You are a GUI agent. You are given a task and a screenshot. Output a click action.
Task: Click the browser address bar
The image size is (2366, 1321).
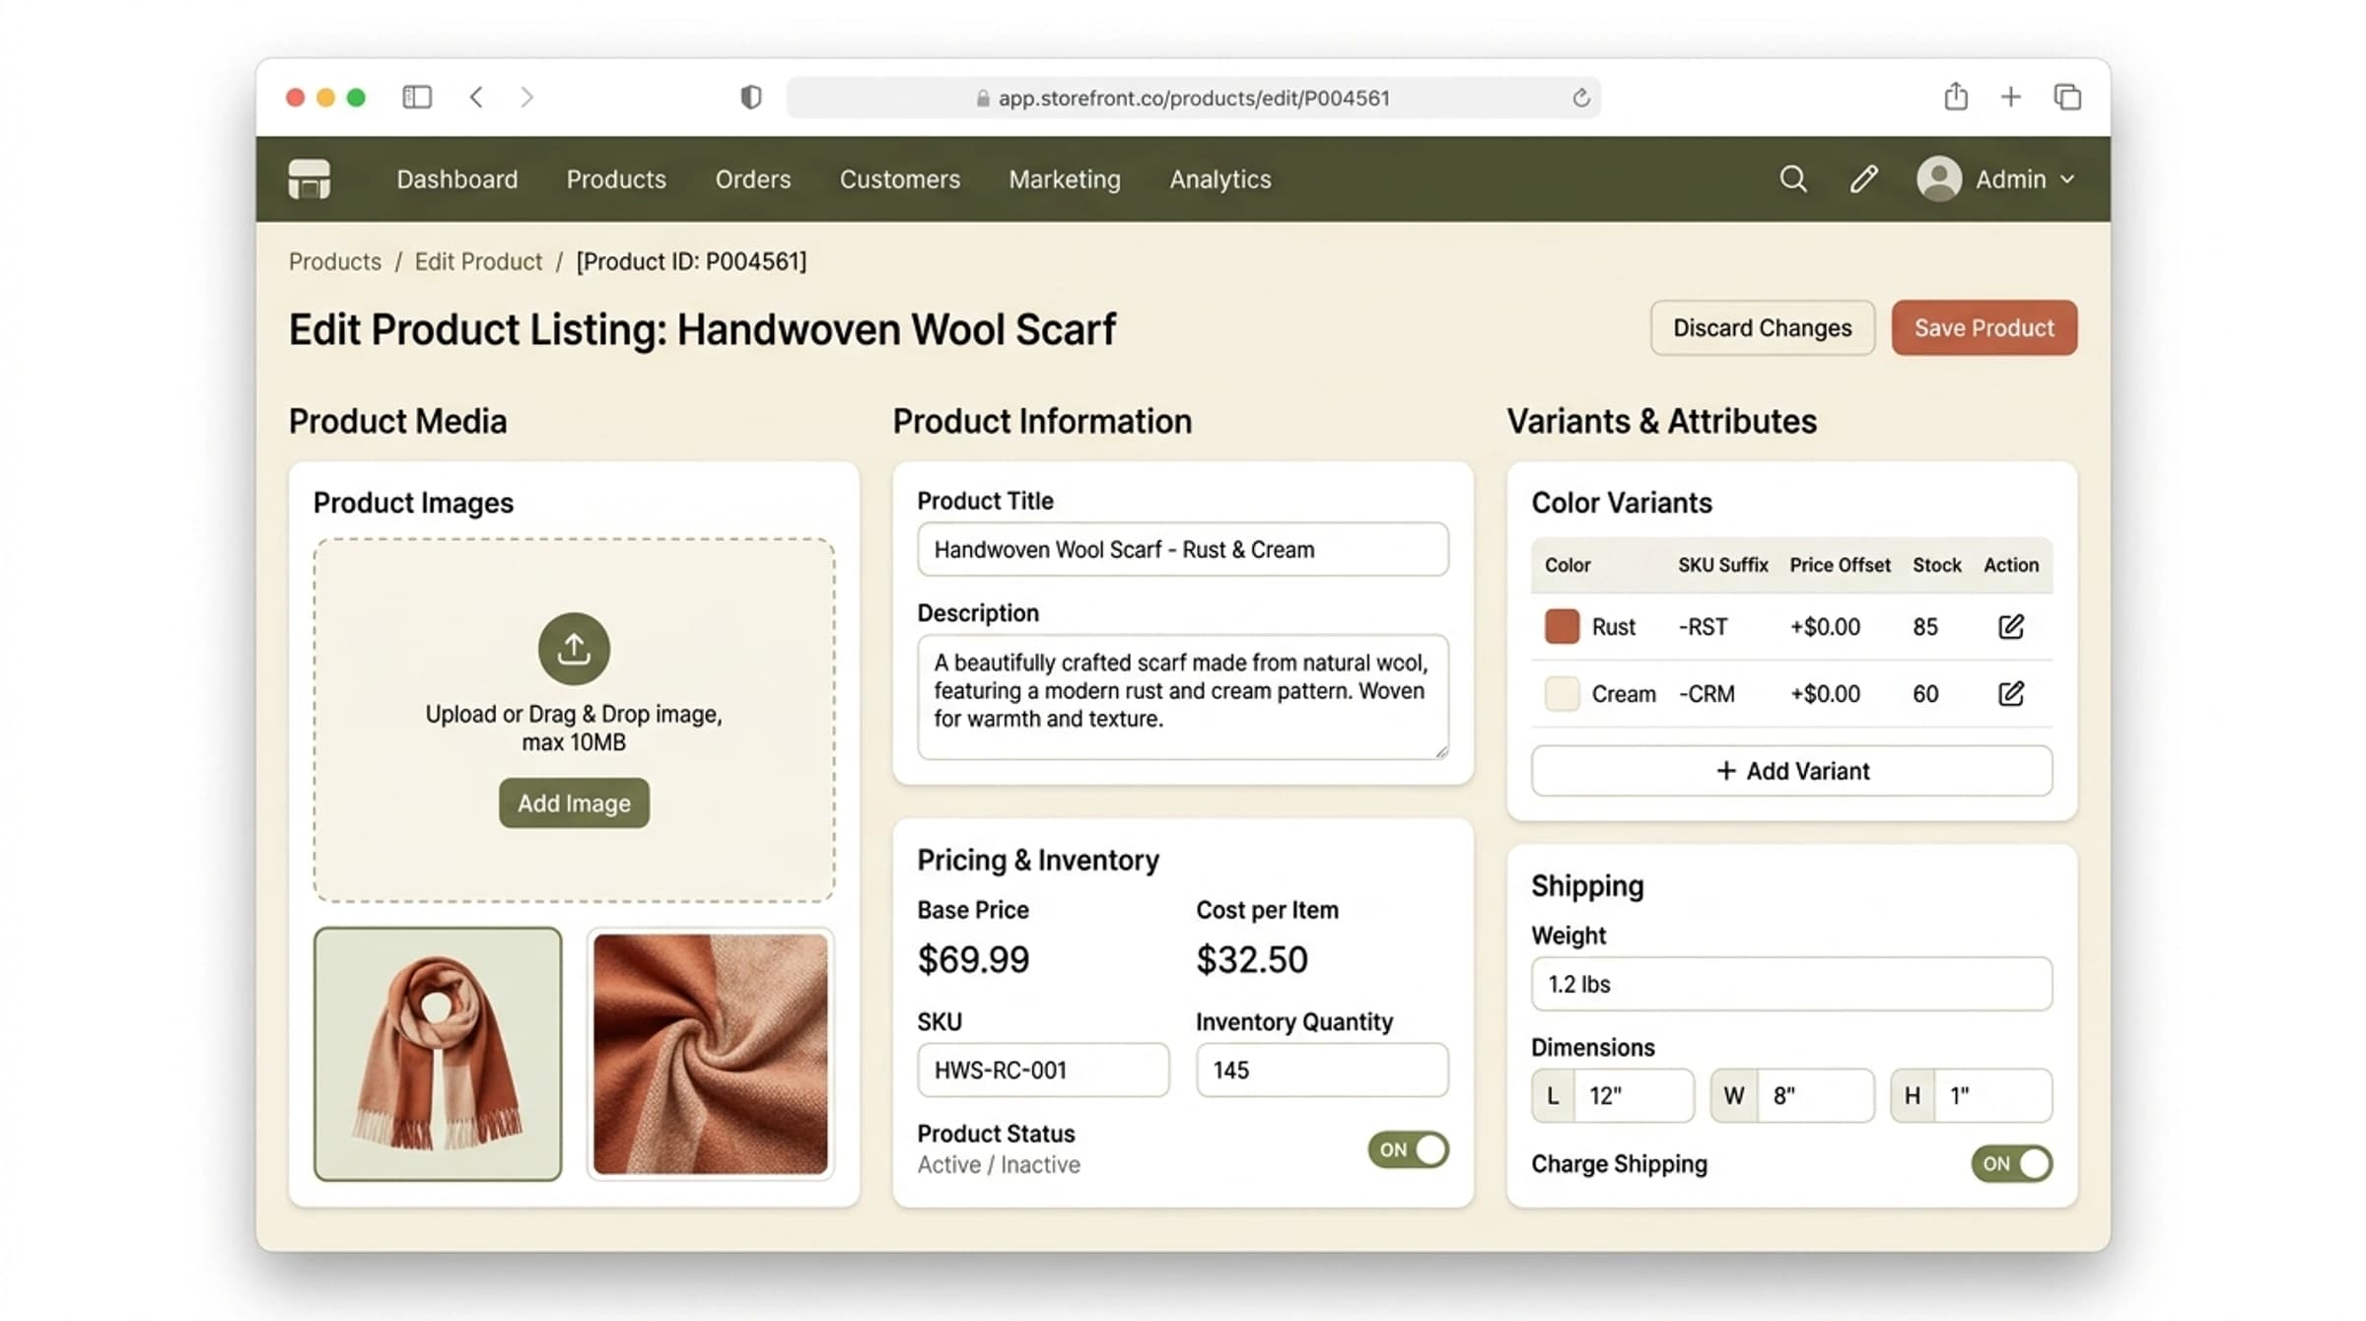tap(1193, 98)
